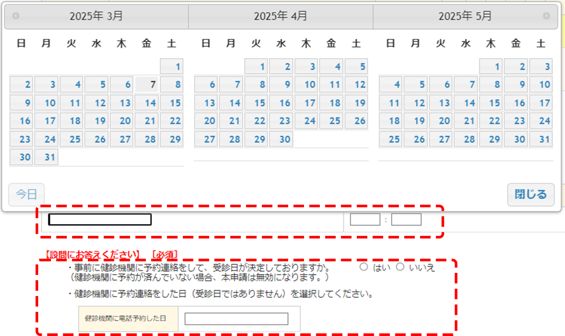Image resolution: width=565 pixels, height=336 pixels.
Task: Click the minute input box after the colon
Action: (x=406, y=219)
